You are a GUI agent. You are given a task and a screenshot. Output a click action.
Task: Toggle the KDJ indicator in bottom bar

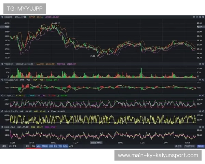pos(51,146)
